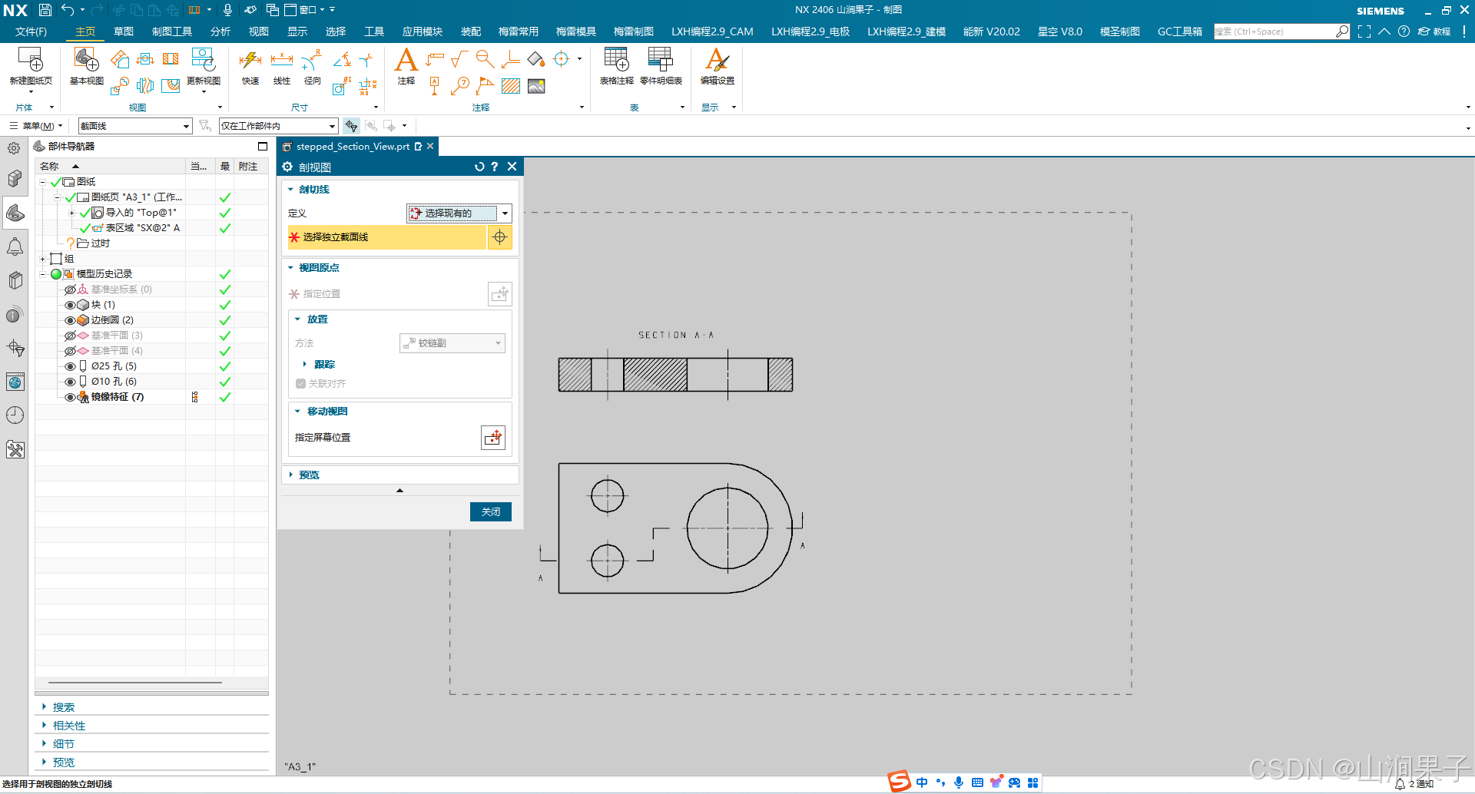This screenshot has height=794, width=1475.
Task: Click the 关闭 button in dialog
Action: coord(490,511)
